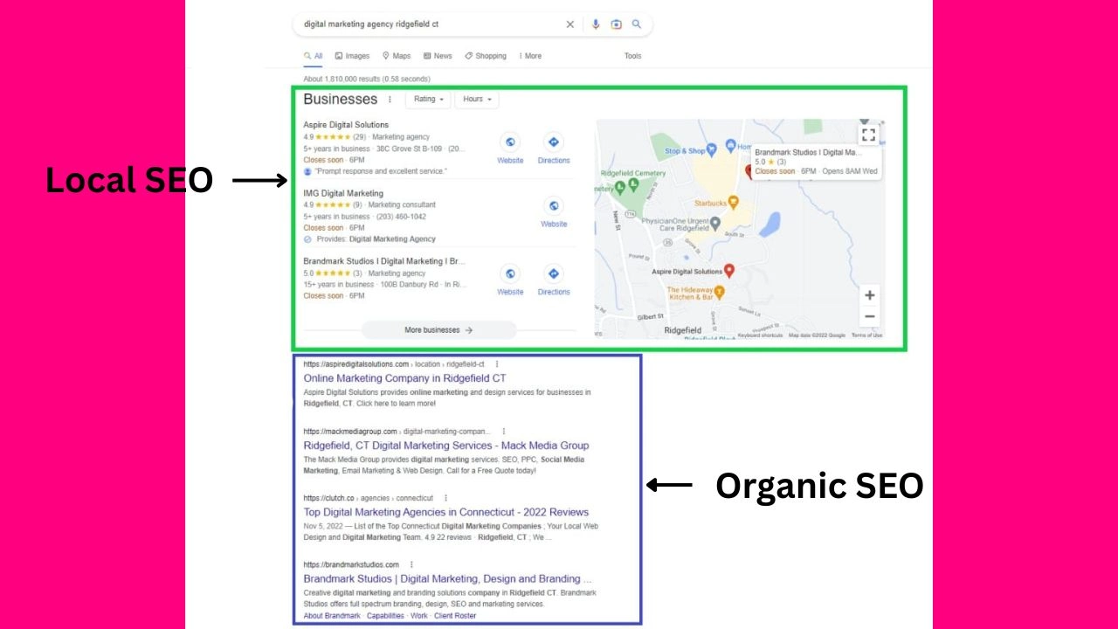Switch to the Images tab
1118x629 pixels.
(x=352, y=56)
